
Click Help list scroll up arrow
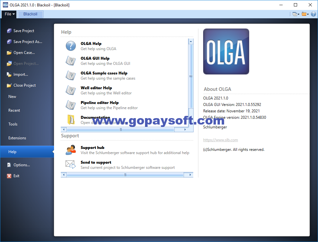coord(191,41)
